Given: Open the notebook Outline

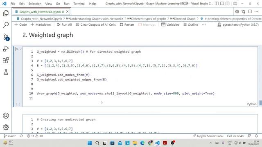Looking at the screenshot, I should click(191, 24).
